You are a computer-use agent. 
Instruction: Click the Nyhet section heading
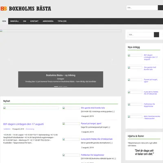click(x=7, y=101)
